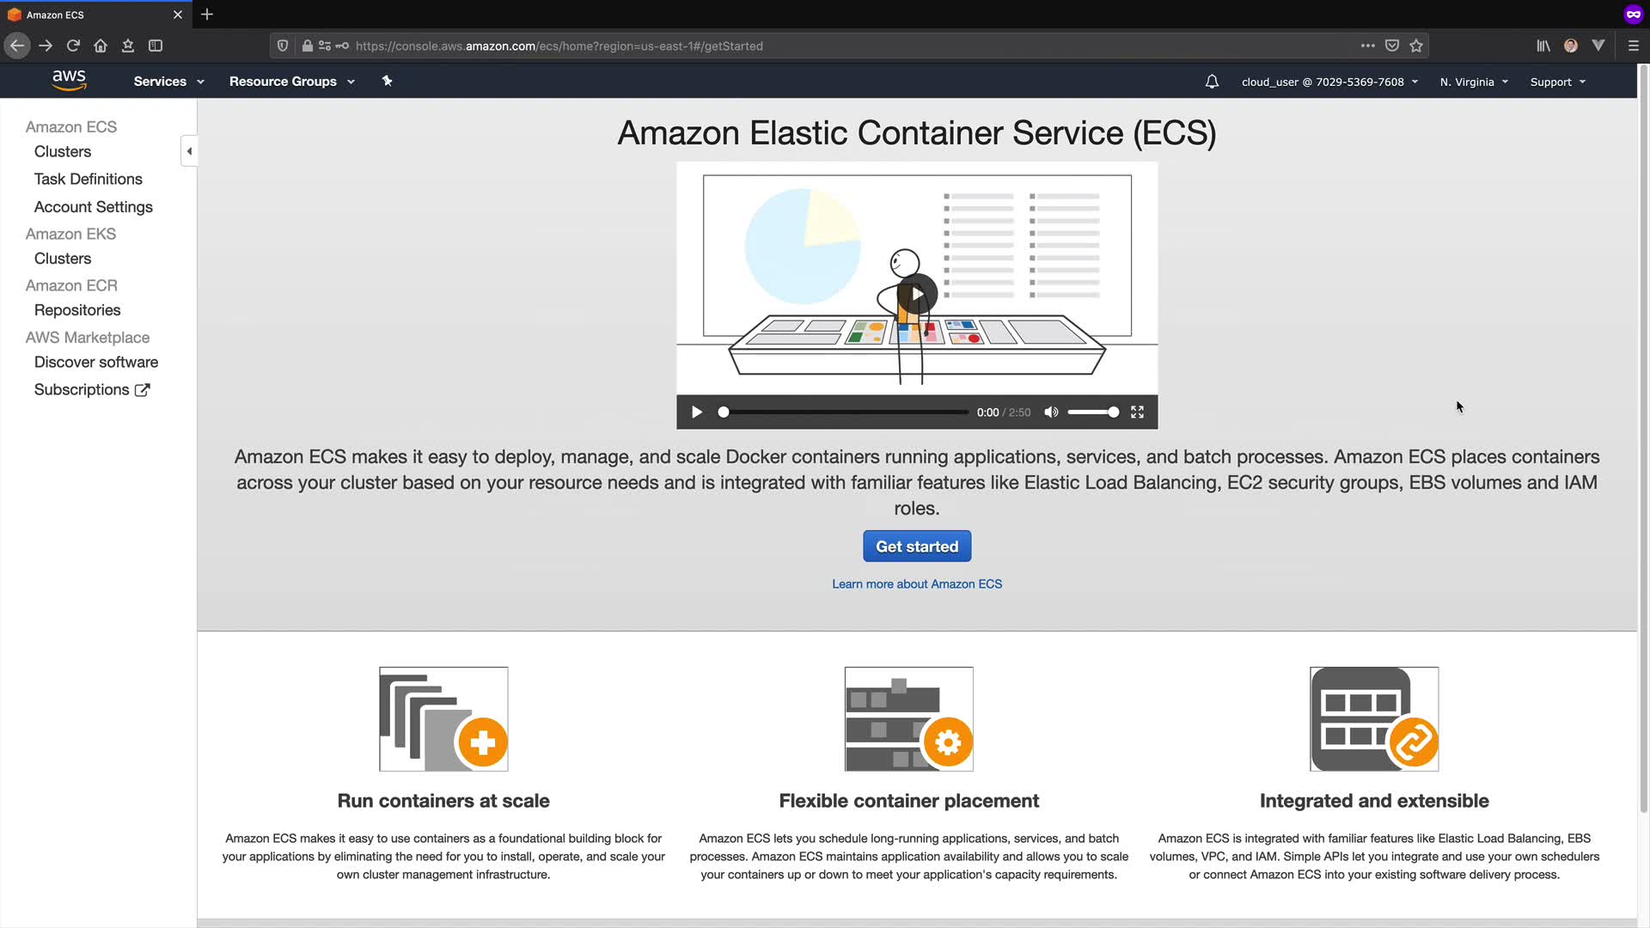Click the Get started button

coord(917,546)
